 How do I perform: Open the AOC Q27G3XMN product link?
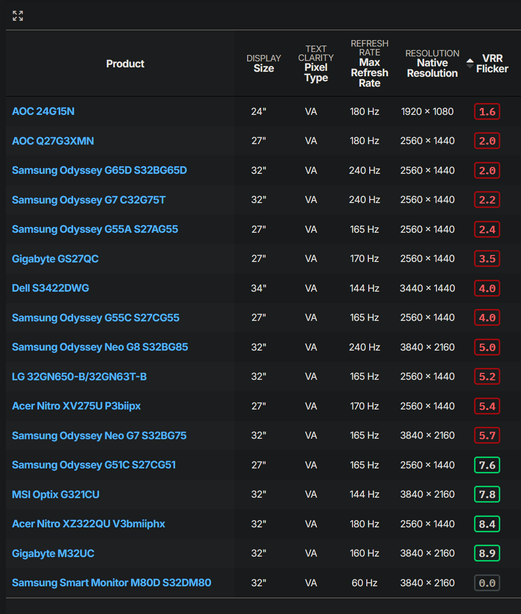point(53,141)
